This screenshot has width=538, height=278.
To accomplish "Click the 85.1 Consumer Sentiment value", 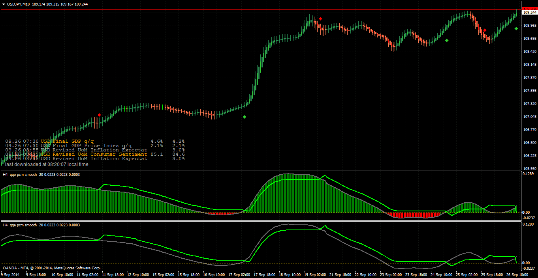I will pos(157,154).
